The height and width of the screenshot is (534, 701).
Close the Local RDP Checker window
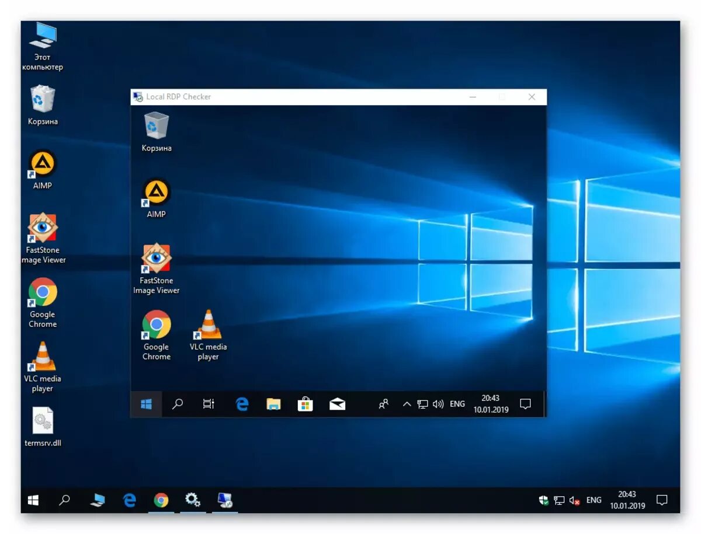(x=532, y=97)
